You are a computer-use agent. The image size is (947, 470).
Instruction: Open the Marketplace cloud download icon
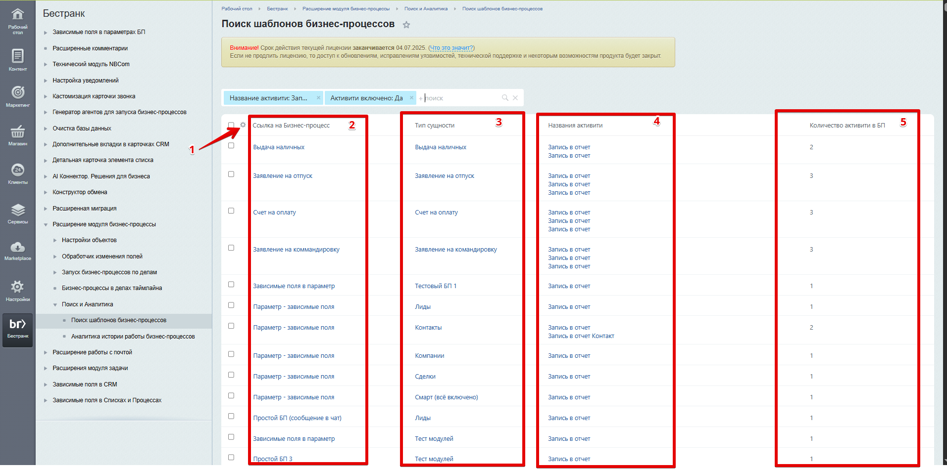coord(17,247)
